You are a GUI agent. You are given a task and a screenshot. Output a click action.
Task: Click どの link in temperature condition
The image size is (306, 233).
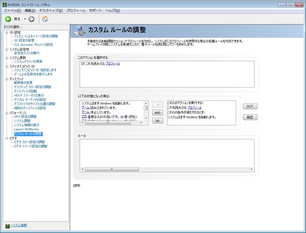pos(84,116)
